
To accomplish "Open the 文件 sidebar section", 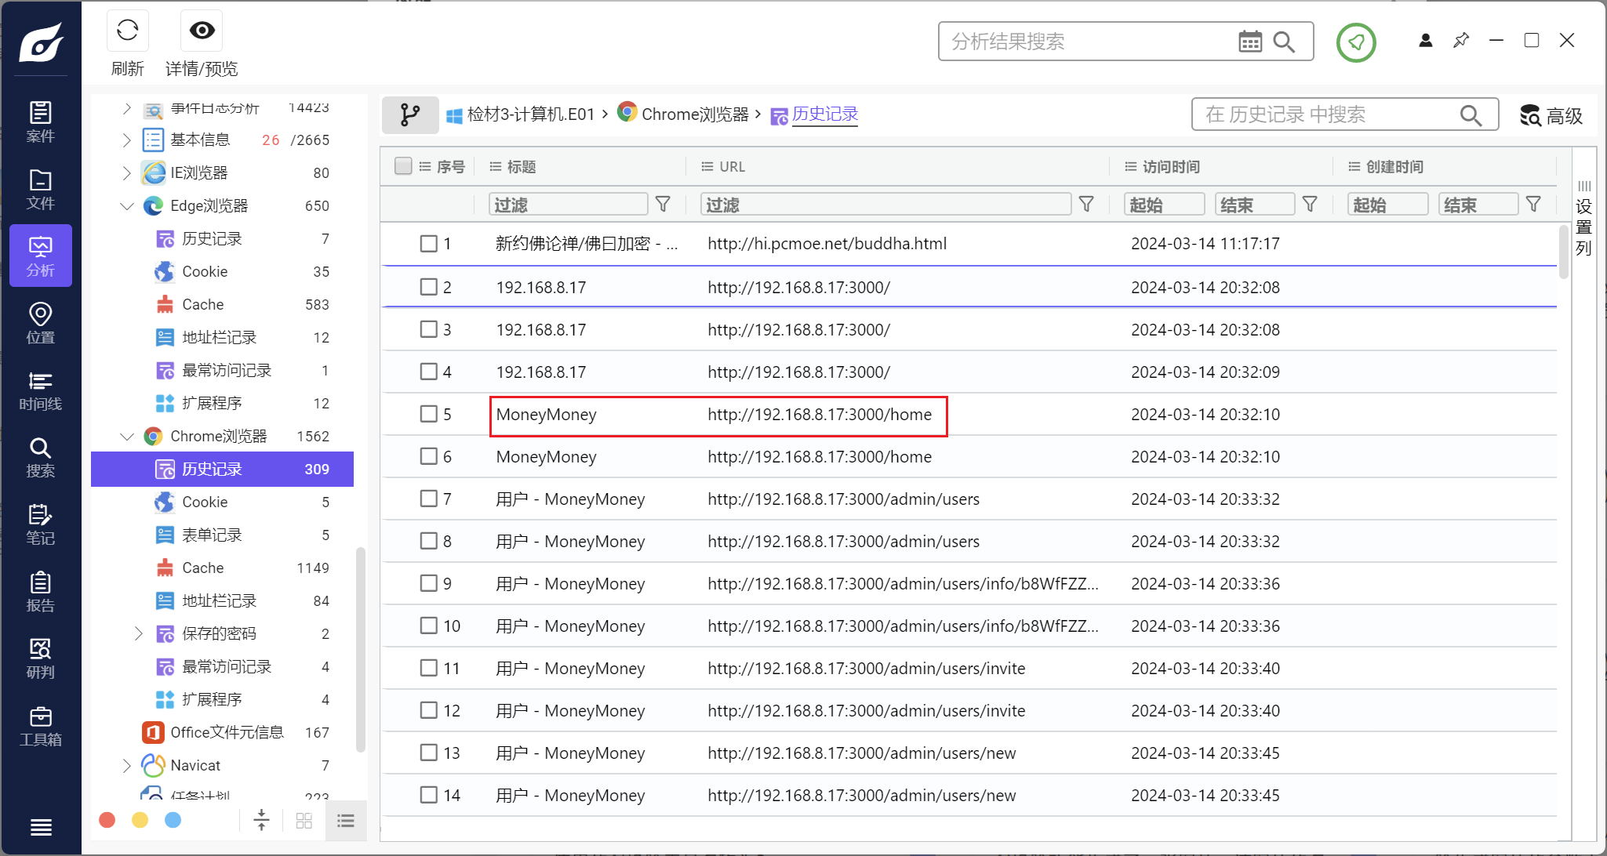I will (41, 189).
